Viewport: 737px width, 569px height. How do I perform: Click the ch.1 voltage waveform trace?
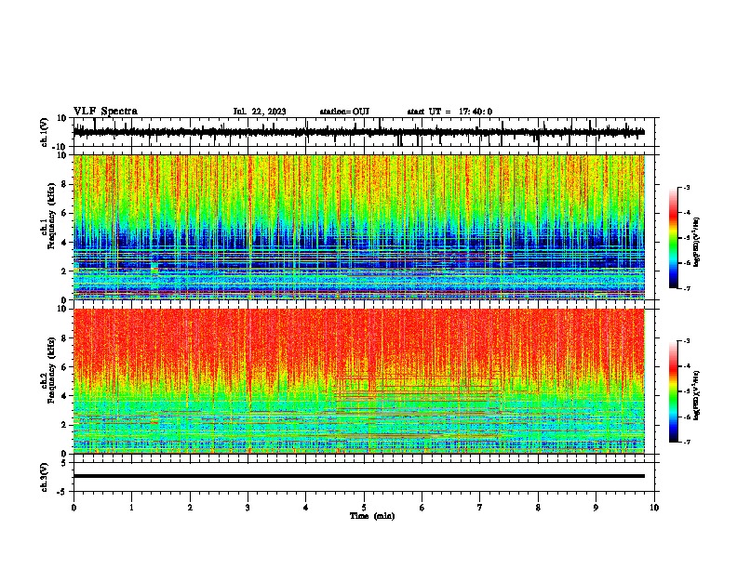pos(358,132)
